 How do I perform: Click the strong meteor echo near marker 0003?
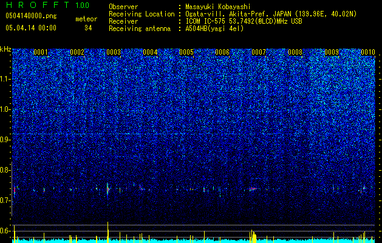point(107,189)
